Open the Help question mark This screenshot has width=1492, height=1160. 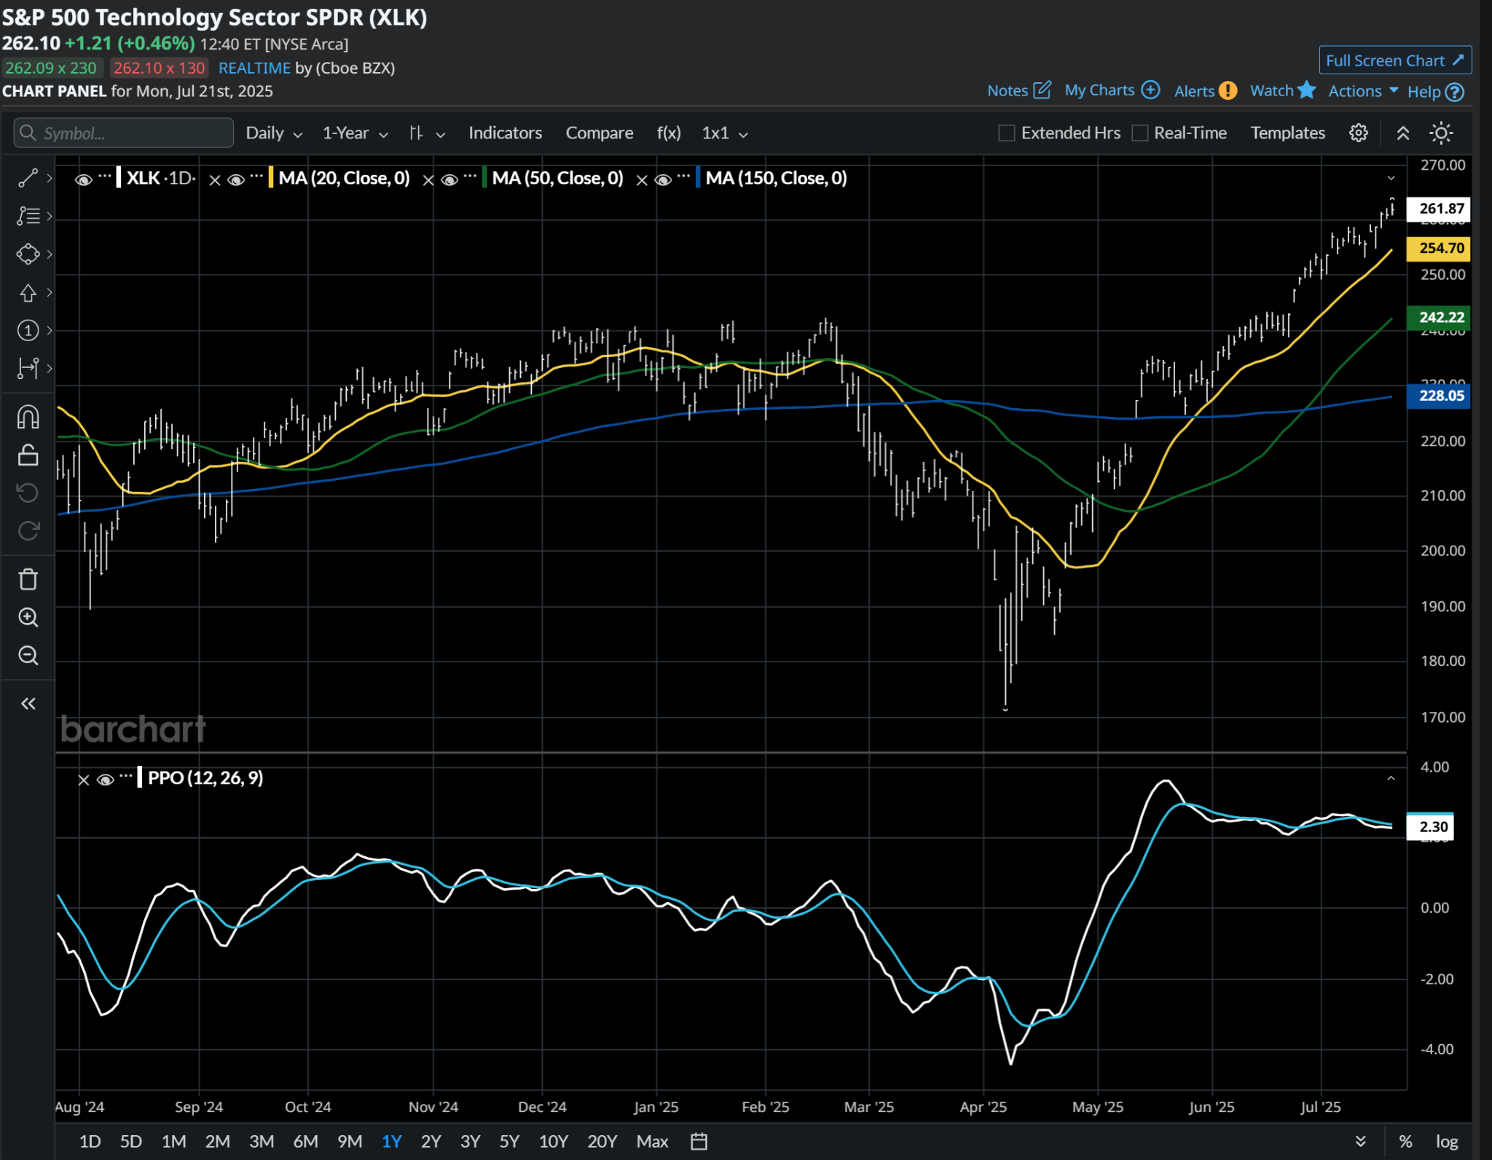click(x=1454, y=92)
